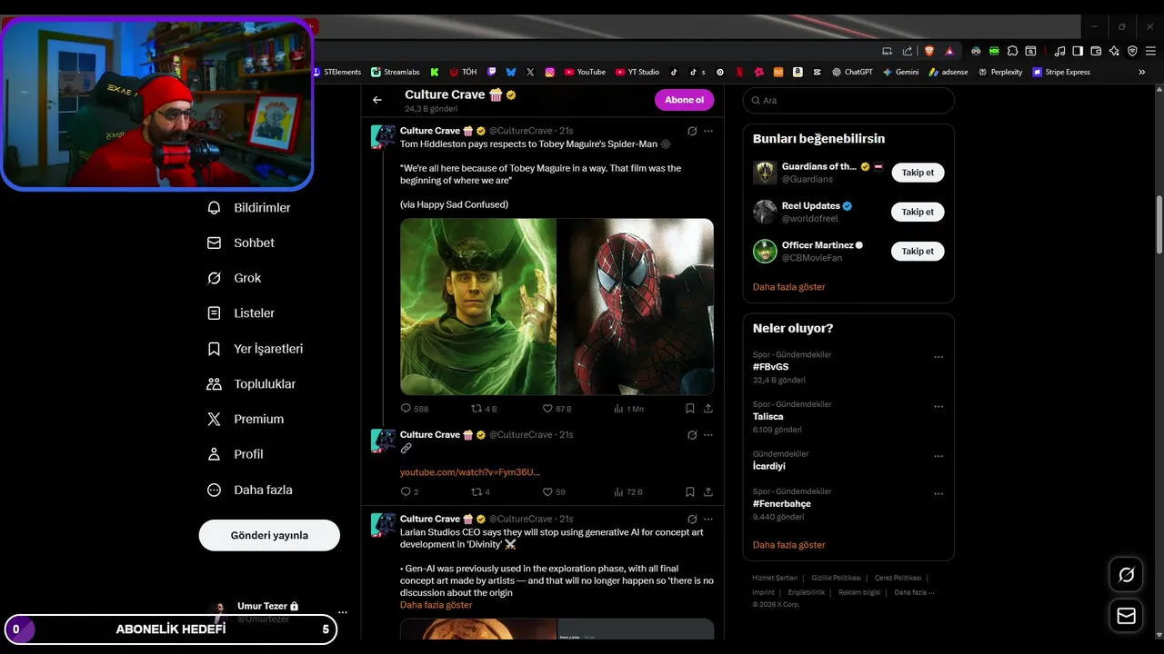Open more options for #Fenerbahçe trend

[x=938, y=494]
